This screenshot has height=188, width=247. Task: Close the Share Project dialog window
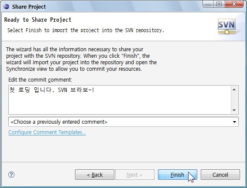(234, 4)
